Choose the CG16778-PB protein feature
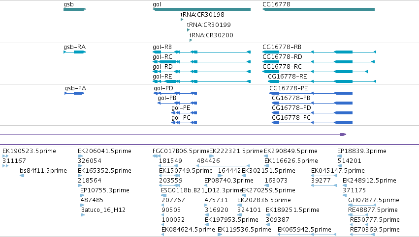The width and height of the screenshot is (419, 237). click(x=312, y=103)
